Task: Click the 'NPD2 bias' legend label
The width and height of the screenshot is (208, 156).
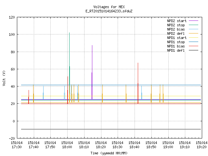Action: click(176, 29)
